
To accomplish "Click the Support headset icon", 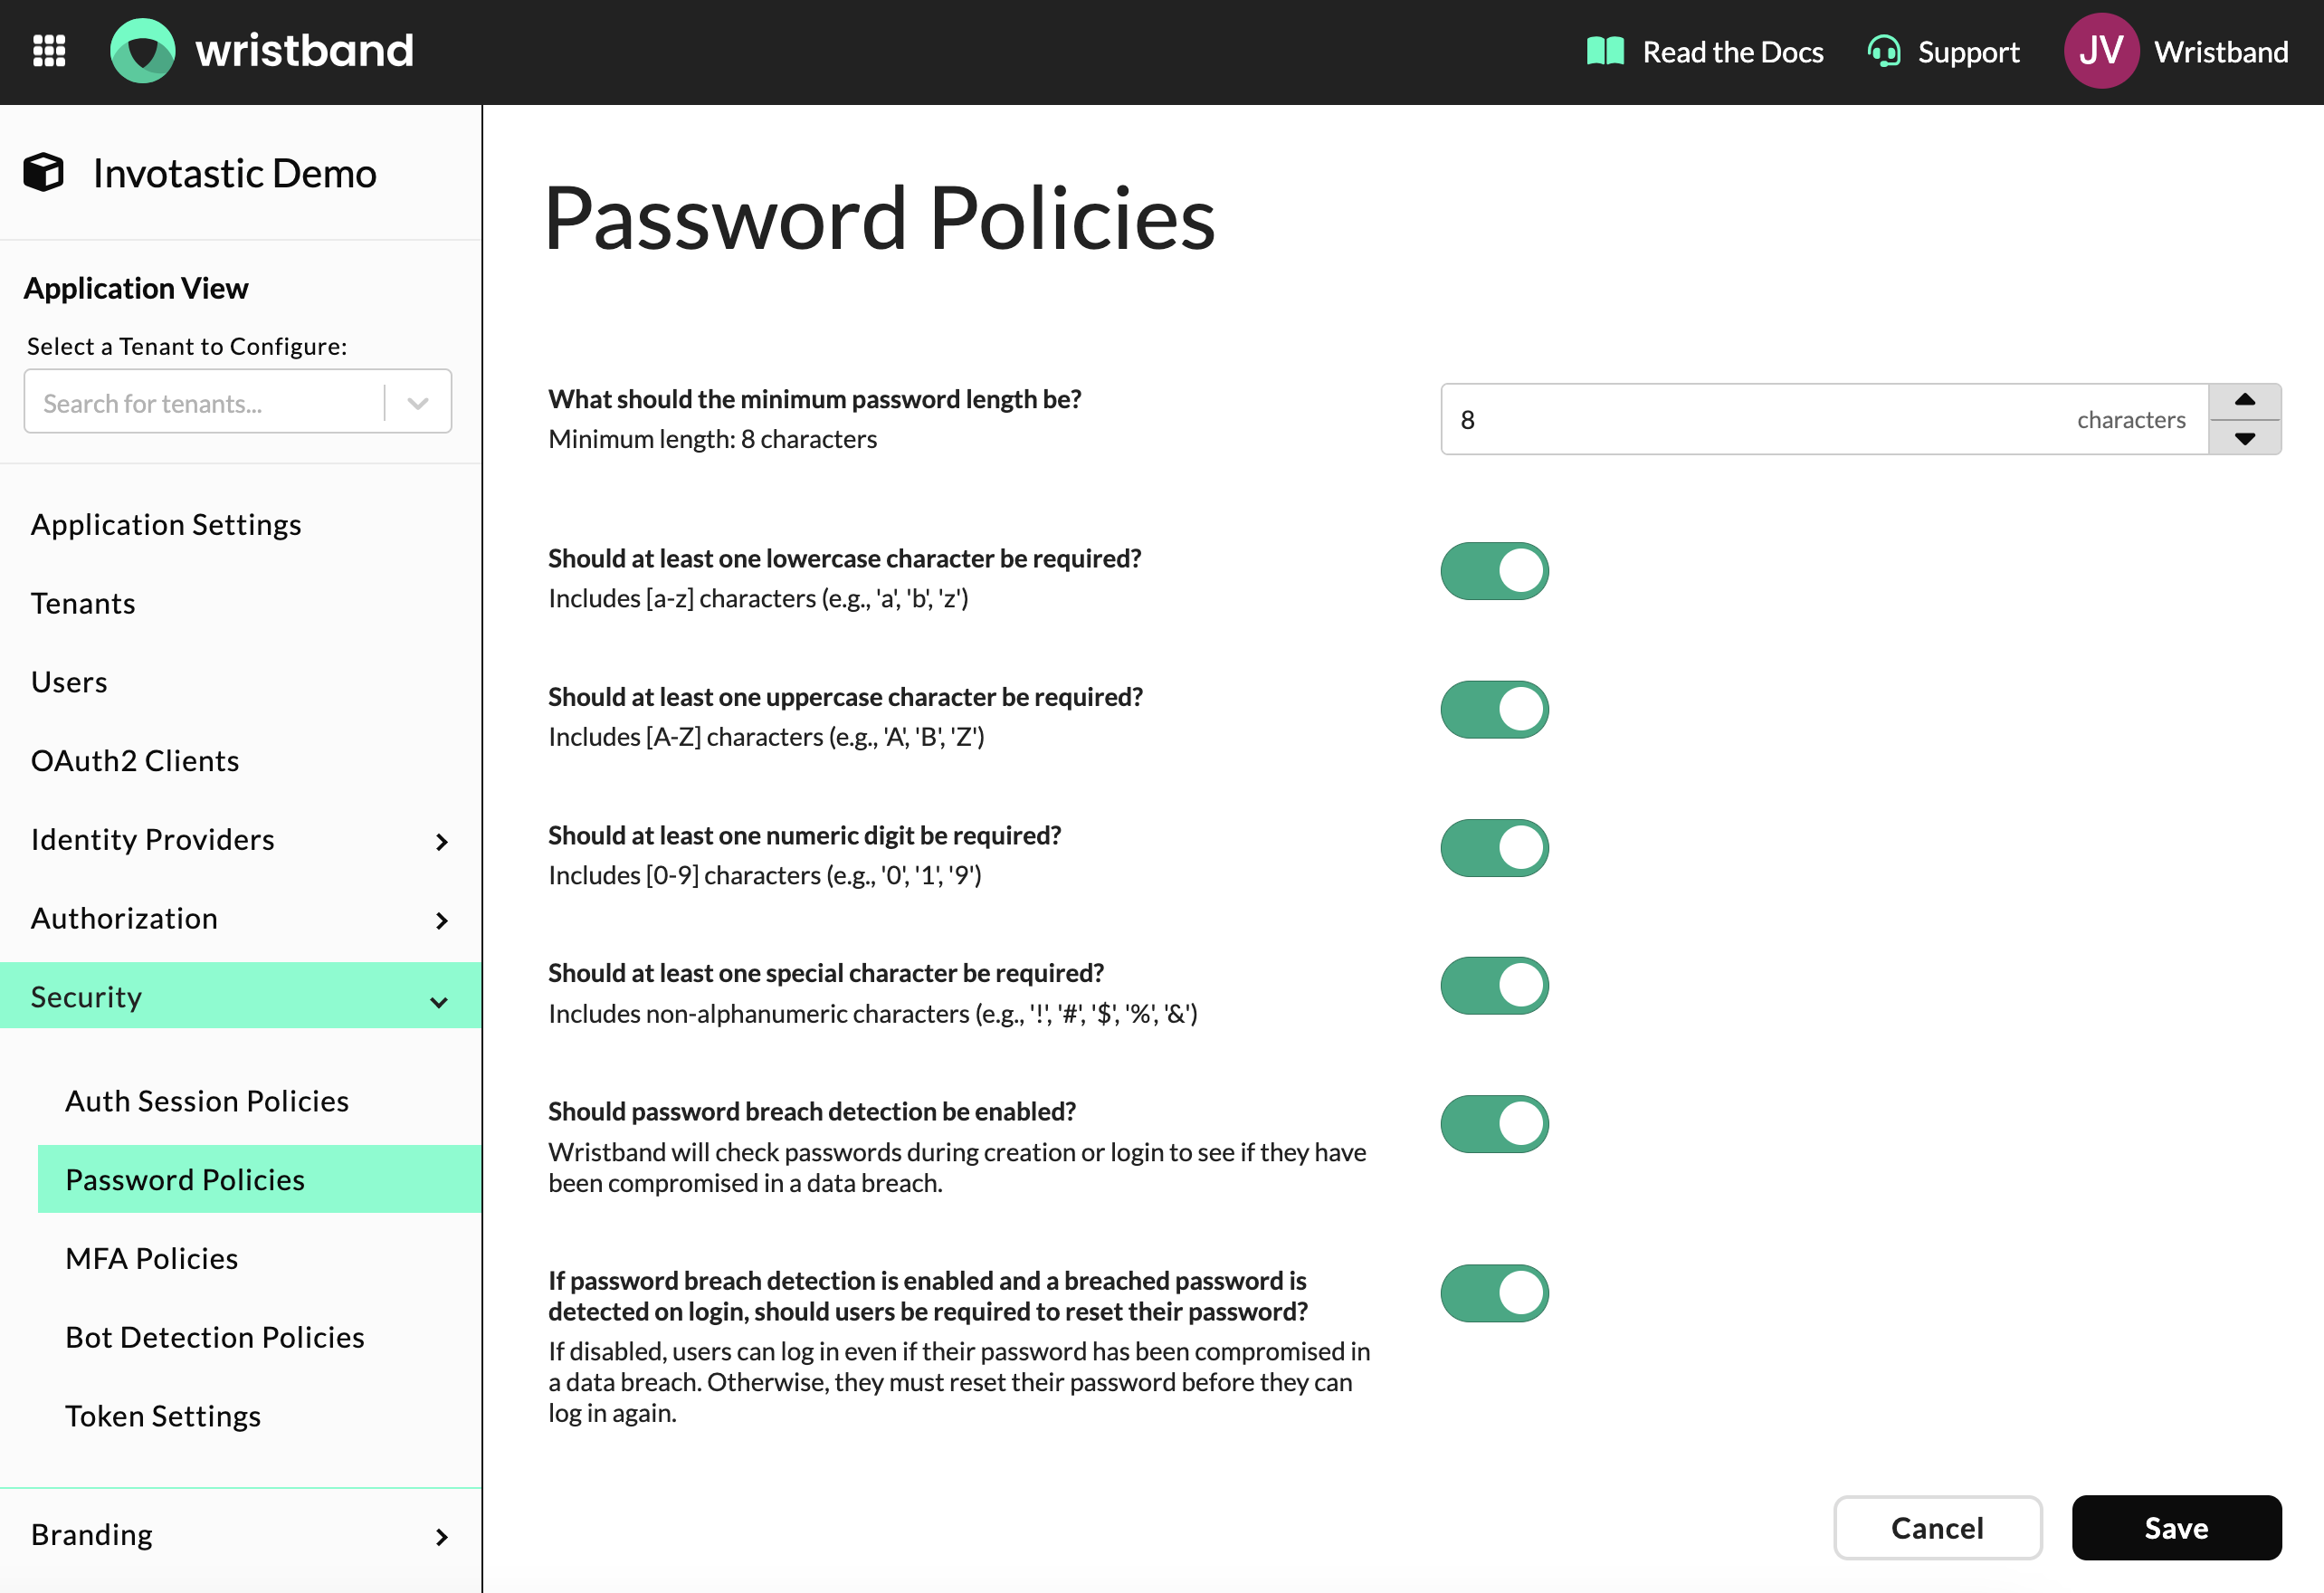I will coord(1884,51).
